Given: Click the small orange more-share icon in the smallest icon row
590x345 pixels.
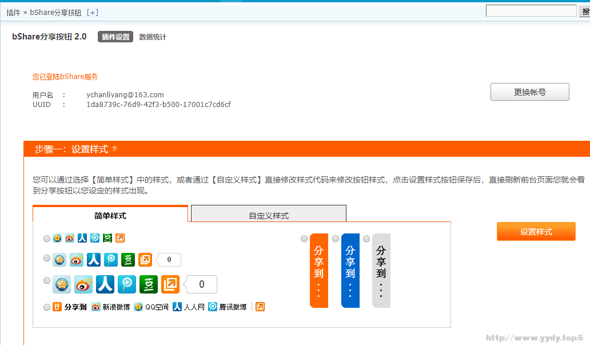Looking at the screenshot, I should pyautogui.click(x=120, y=238).
